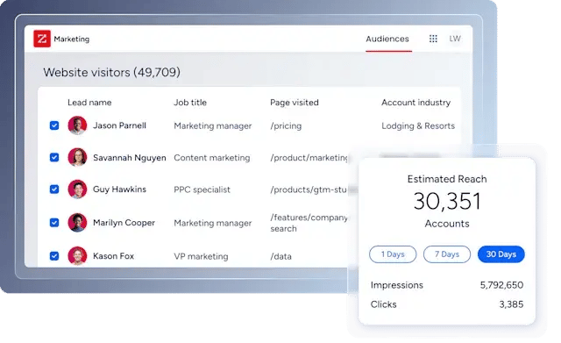The height and width of the screenshot is (343, 561).
Task: Select the 1 Days range button
Action: [x=393, y=254]
